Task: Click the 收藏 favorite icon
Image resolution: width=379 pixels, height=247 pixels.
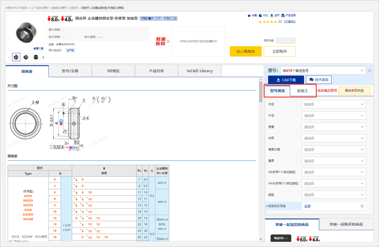Action: (249, 16)
